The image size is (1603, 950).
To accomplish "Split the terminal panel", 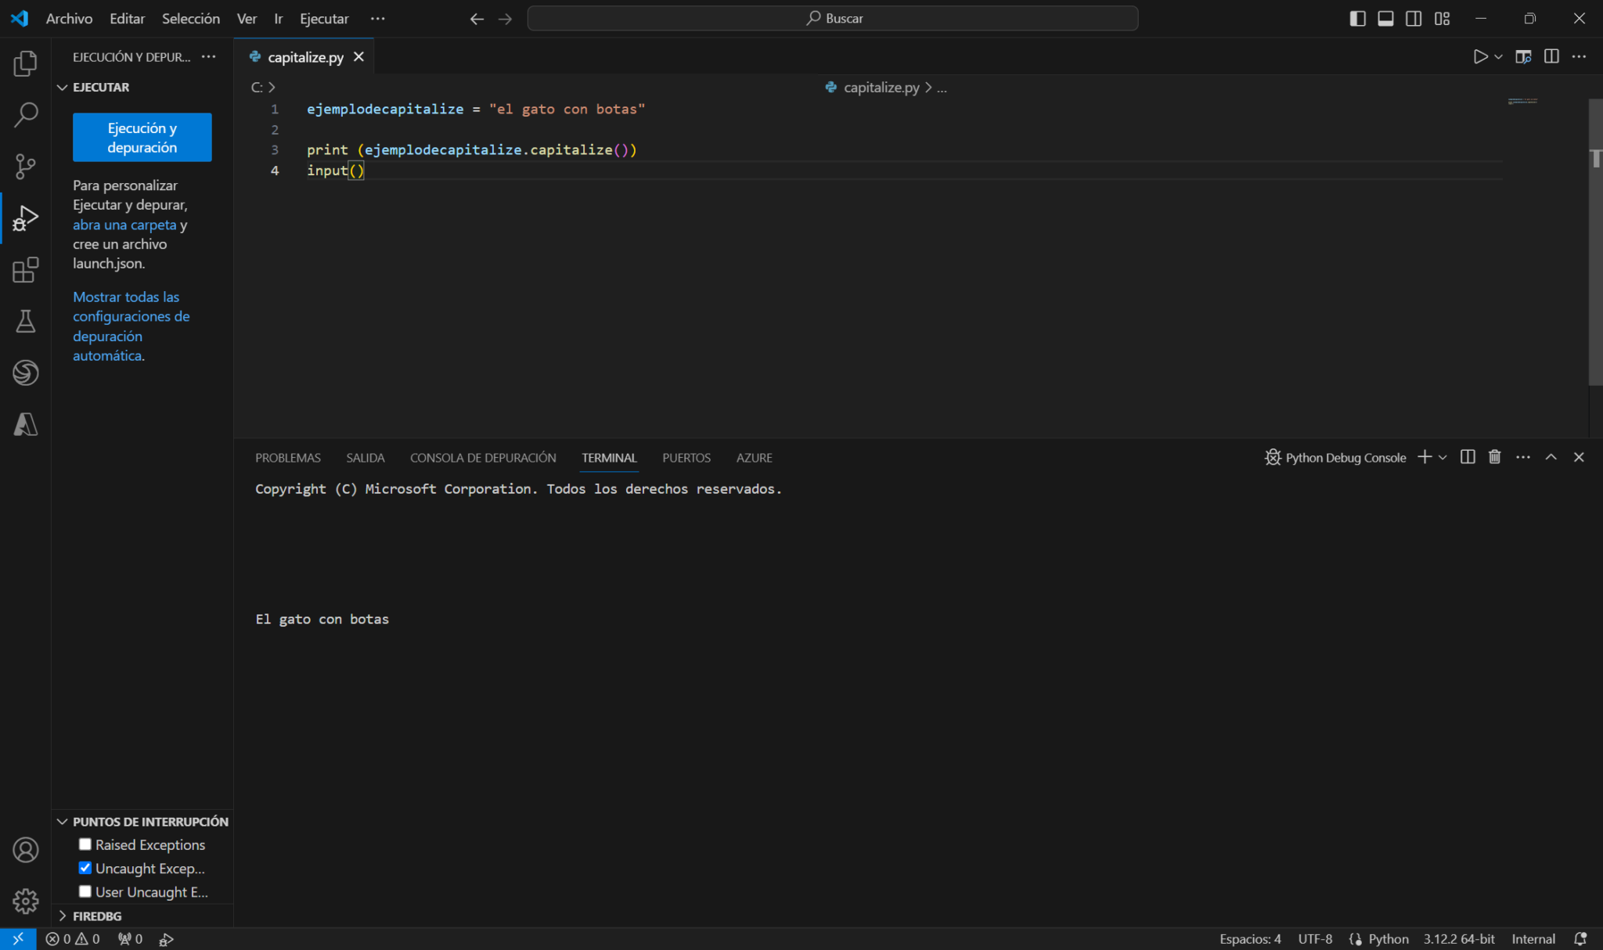I will coord(1466,457).
